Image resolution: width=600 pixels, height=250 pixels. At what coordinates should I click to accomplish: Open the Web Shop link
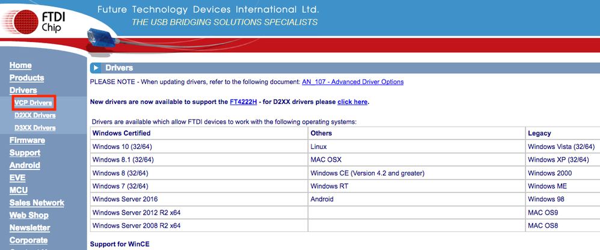(x=29, y=215)
